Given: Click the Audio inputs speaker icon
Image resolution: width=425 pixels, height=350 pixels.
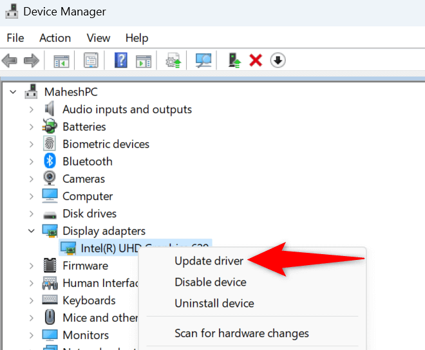Looking at the screenshot, I should pyautogui.click(x=50, y=109).
